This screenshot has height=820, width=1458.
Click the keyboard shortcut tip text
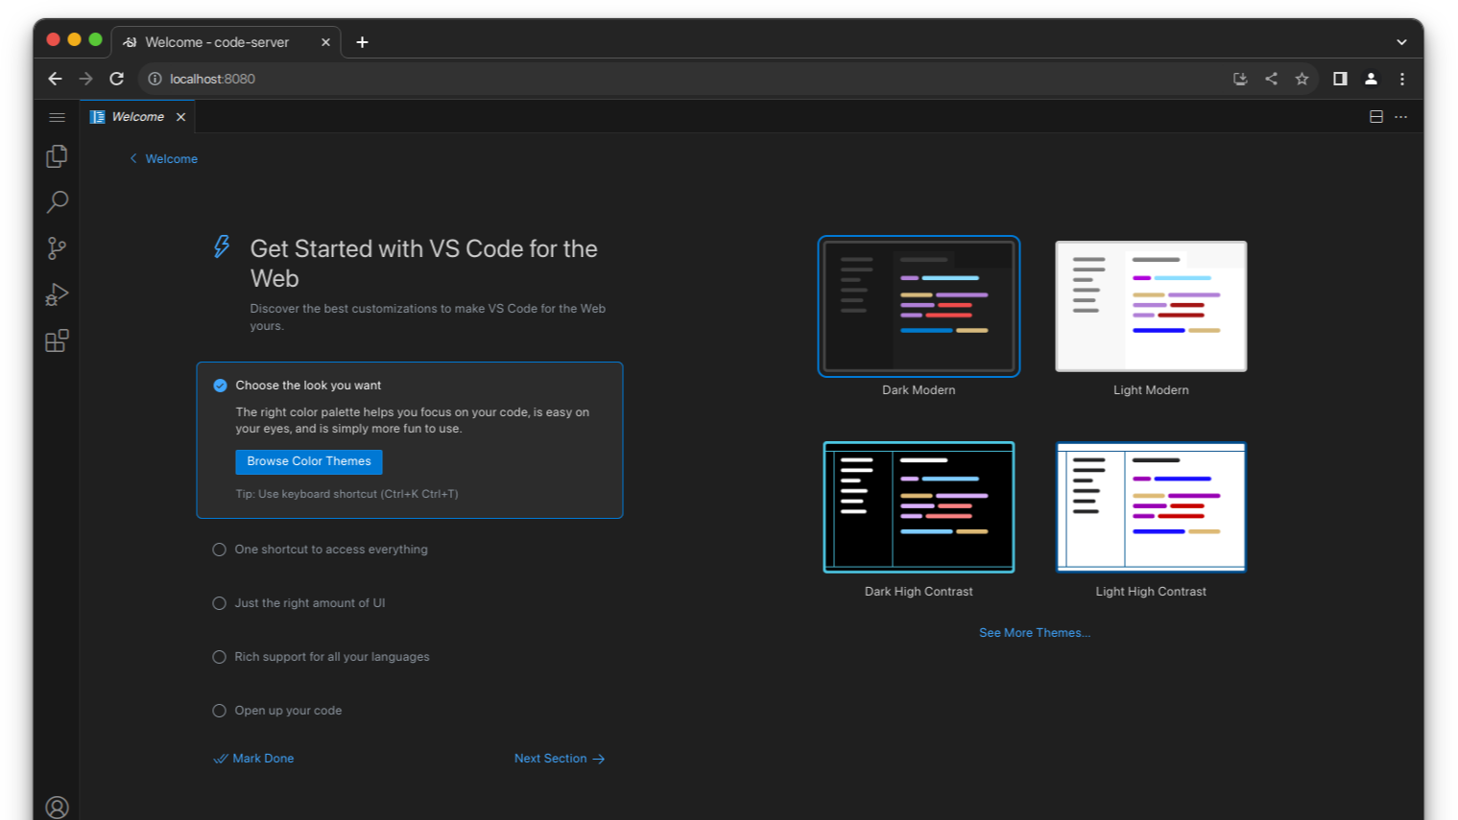tap(347, 494)
